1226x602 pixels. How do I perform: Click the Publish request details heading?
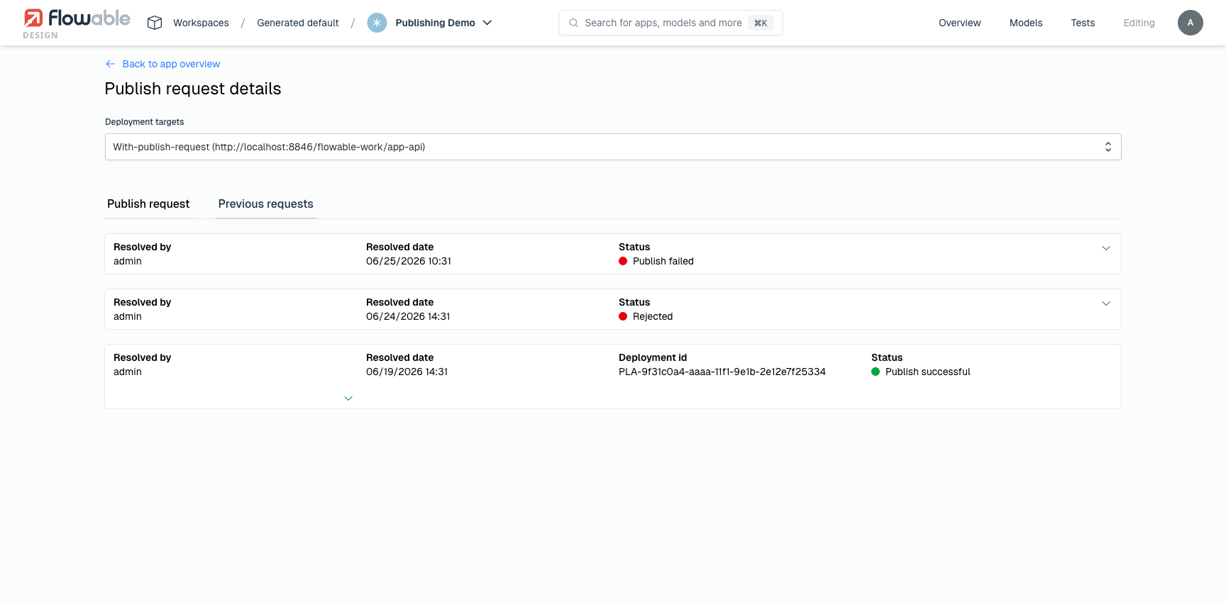coord(193,89)
